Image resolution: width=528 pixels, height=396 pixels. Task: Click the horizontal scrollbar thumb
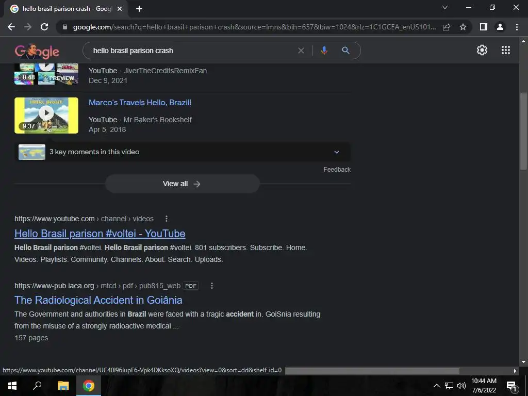pos(372,371)
